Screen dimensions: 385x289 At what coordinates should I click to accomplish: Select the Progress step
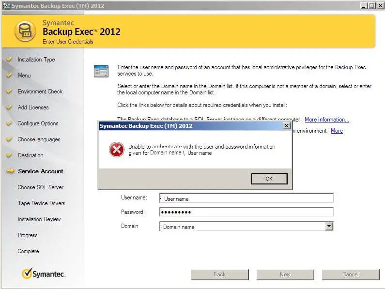(x=28, y=235)
